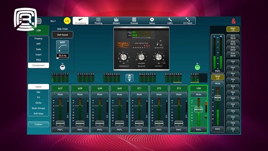
Task: Toggle the green compressor In switch
Action: 197,67
